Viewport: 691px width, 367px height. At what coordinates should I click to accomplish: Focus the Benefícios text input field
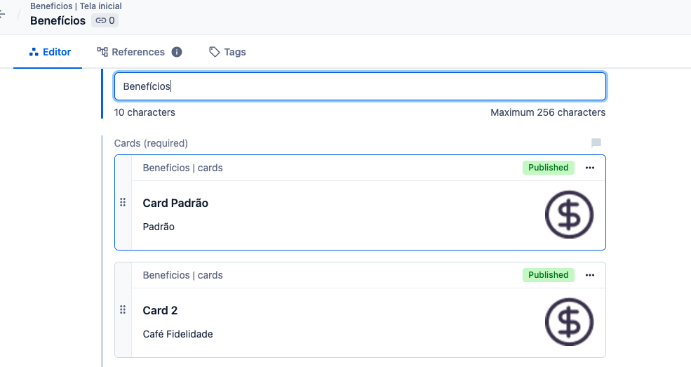pyautogui.click(x=360, y=86)
